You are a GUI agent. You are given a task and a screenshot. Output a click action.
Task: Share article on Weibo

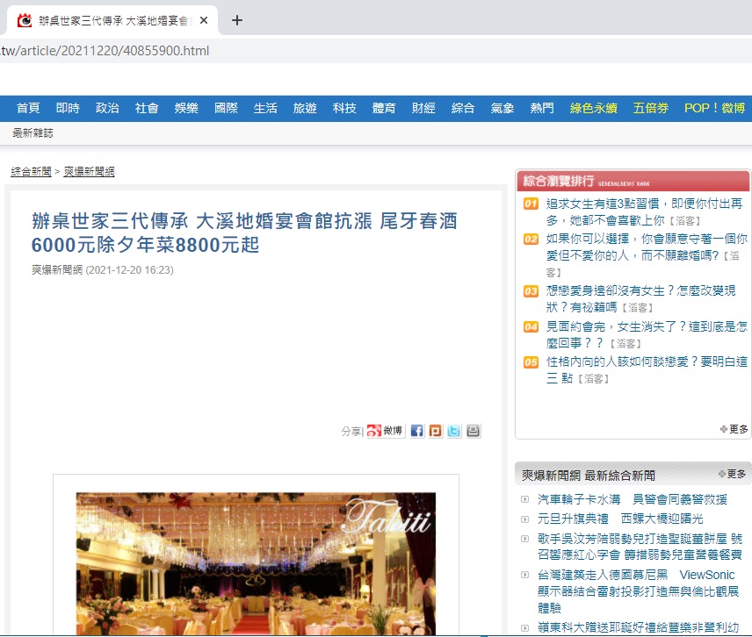coord(384,431)
